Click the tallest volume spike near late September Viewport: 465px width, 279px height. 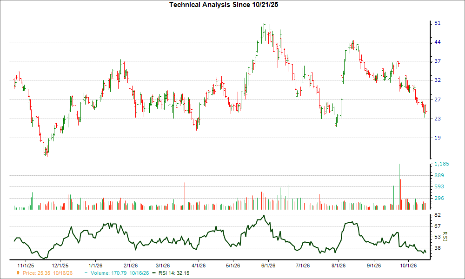coord(399,186)
